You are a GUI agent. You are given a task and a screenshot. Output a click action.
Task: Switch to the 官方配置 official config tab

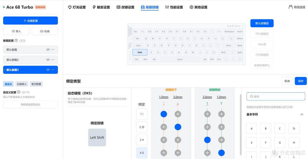click(x=36, y=84)
